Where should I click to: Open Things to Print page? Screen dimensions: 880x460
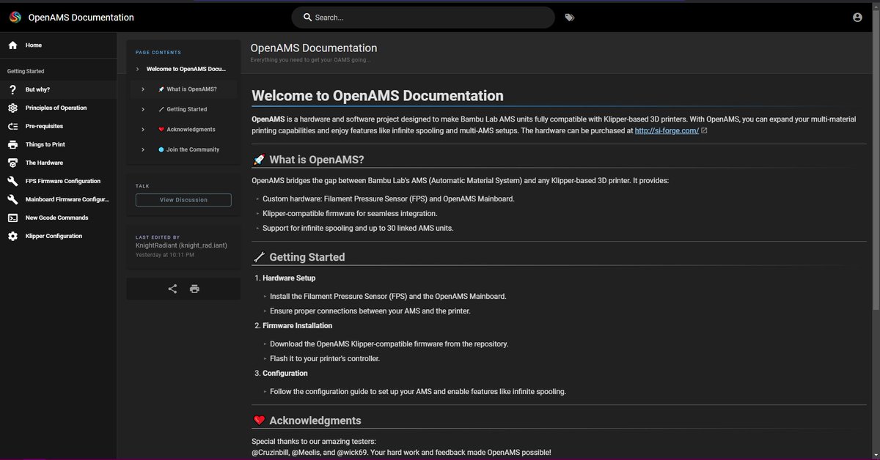click(59, 144)
